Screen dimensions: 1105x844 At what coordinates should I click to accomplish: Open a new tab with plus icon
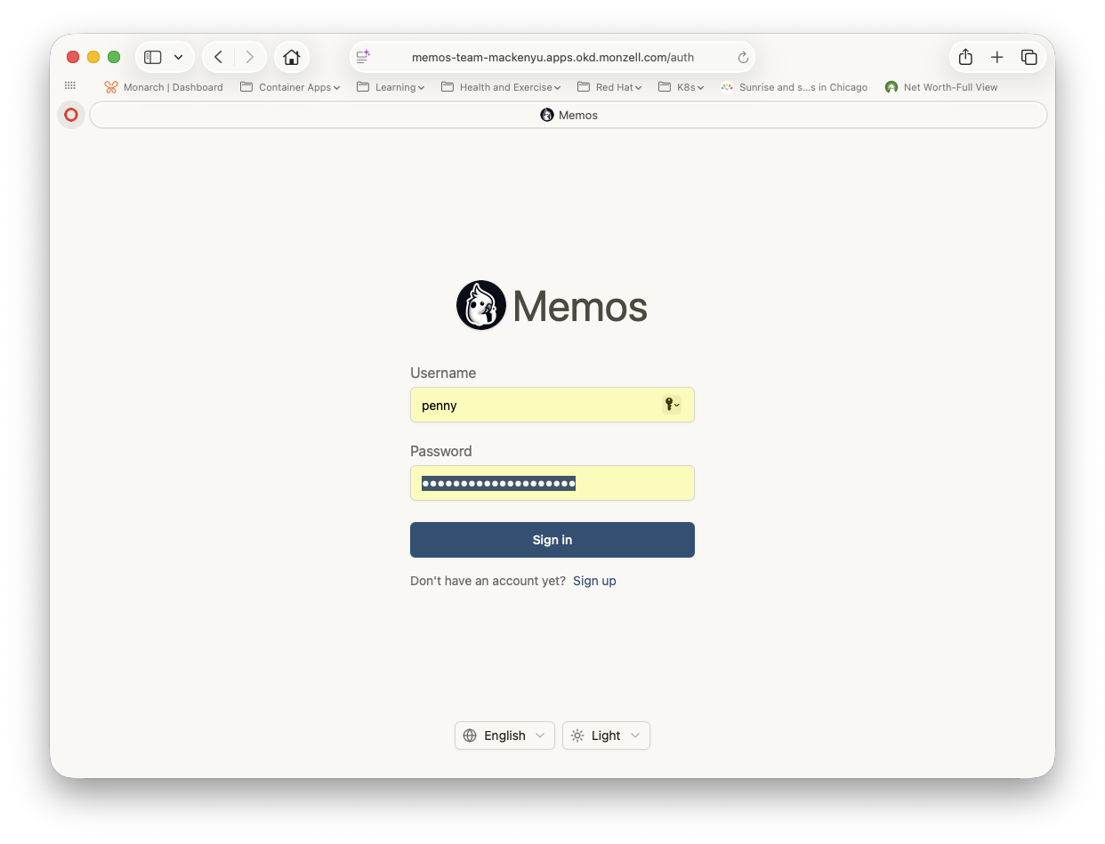(997, 57)
